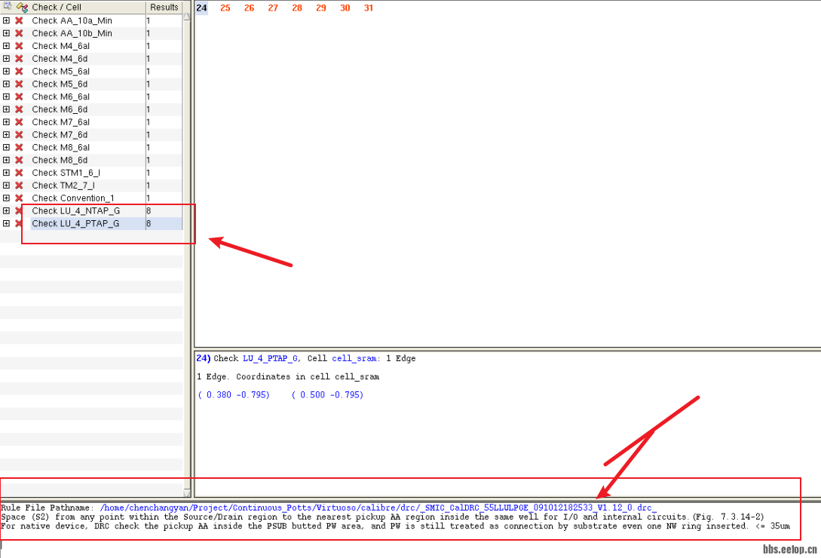Click red X icon of TM2_7_I
Screen dimensions: 821x558
tap(19, 185)
